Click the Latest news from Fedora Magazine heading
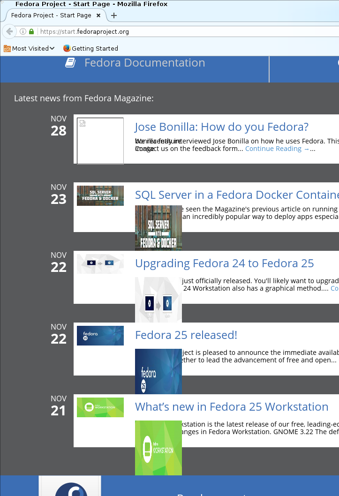Viewport: 339px width, 496px height. point(84,98)
